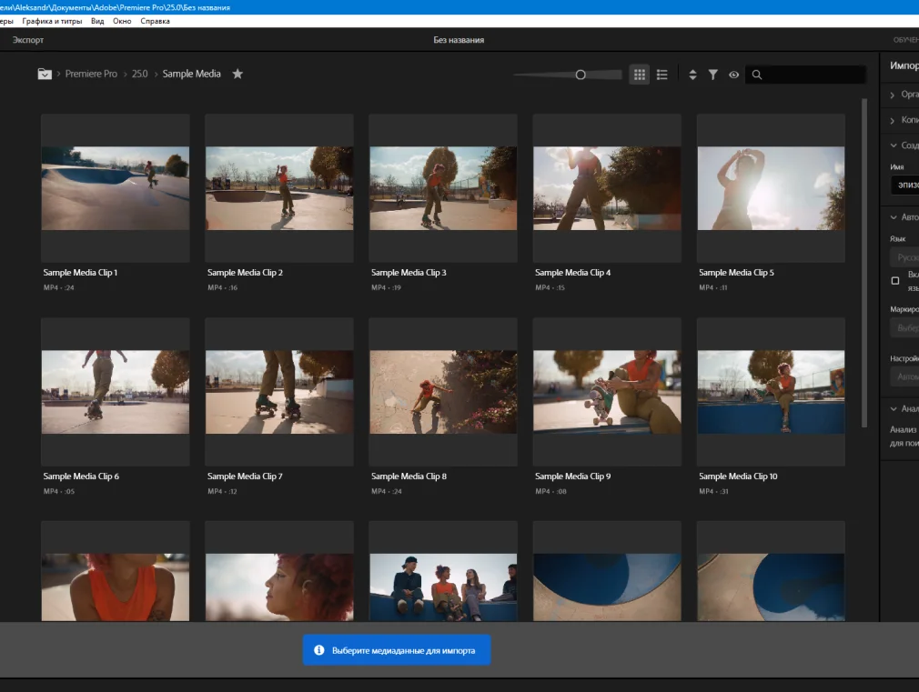
Task: Open the language dropdown in right panel
Action: click(x=905, y=257)
